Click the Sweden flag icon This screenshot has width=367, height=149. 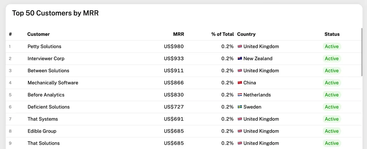[239, 107]
